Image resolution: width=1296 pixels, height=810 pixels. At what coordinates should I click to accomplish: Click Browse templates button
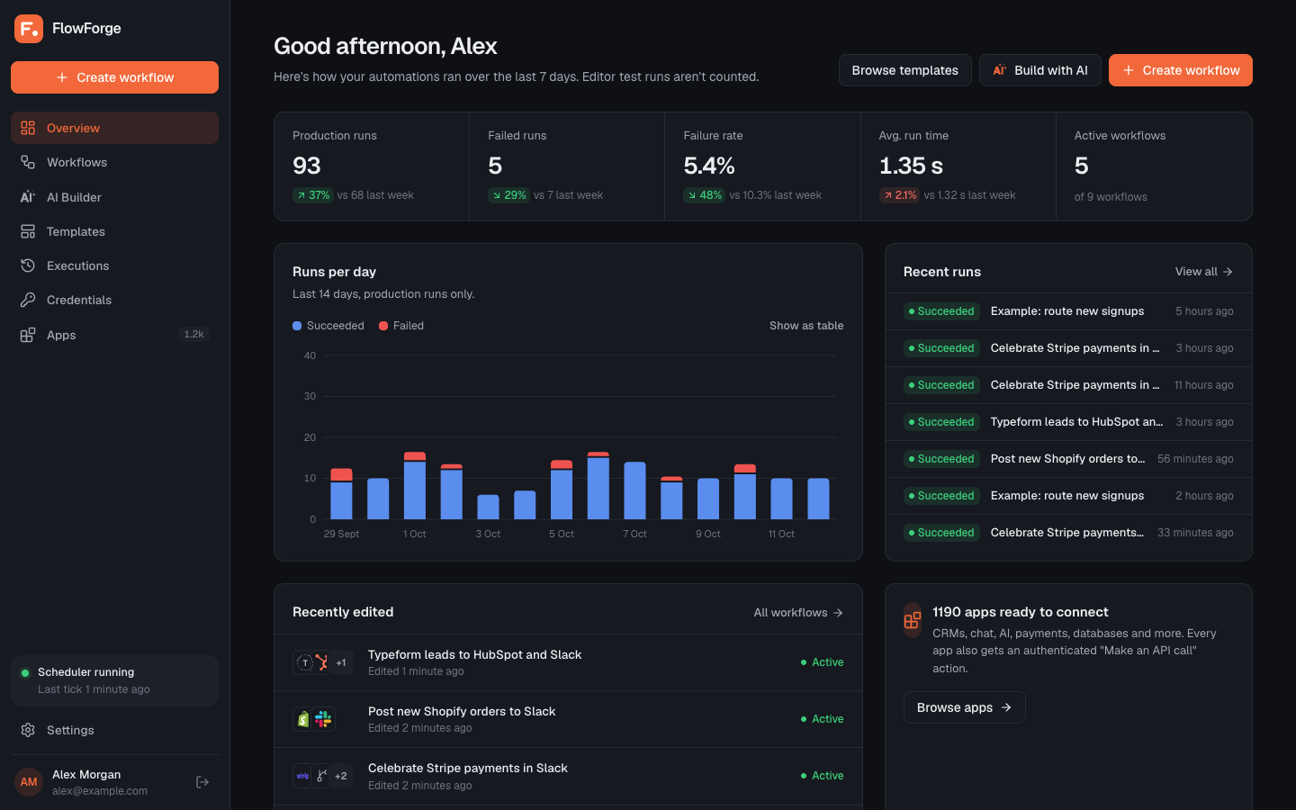pyautogui.click(x=904, y=70)
